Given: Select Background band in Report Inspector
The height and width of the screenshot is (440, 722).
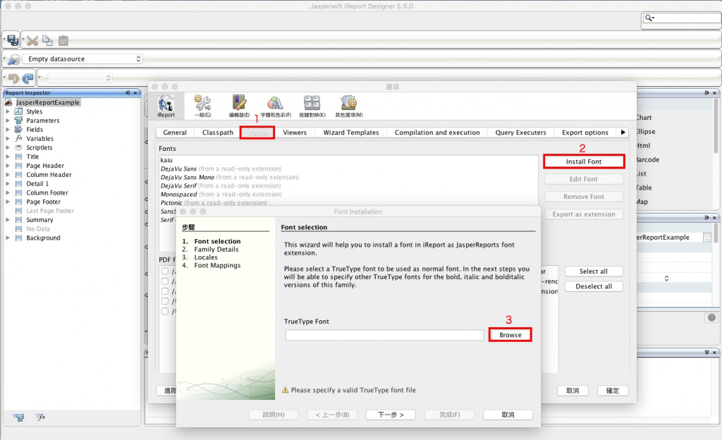Looking at the screenshot, I should 43,238.
